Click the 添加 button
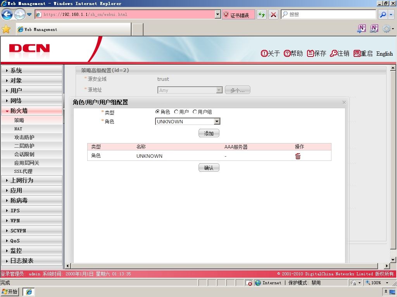The height and width of the screenshot is (297, 397). coord(209,133)
